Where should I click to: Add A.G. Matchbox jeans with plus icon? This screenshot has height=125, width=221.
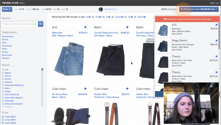point(85,27)
